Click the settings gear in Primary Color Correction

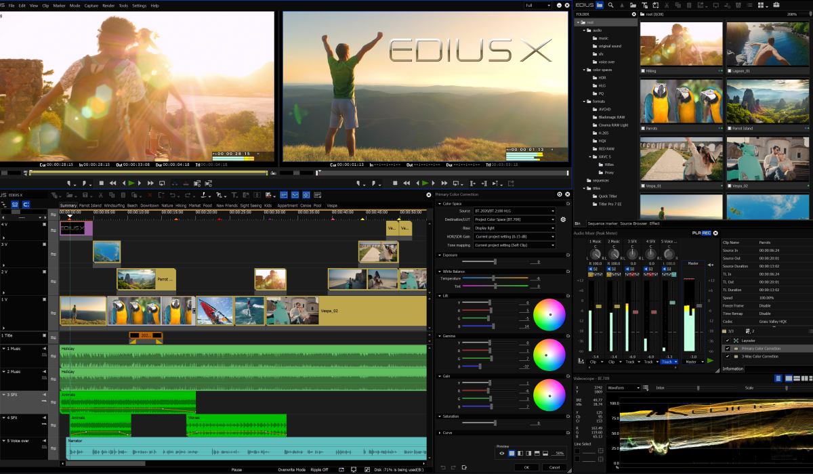(x=562, y=219)
